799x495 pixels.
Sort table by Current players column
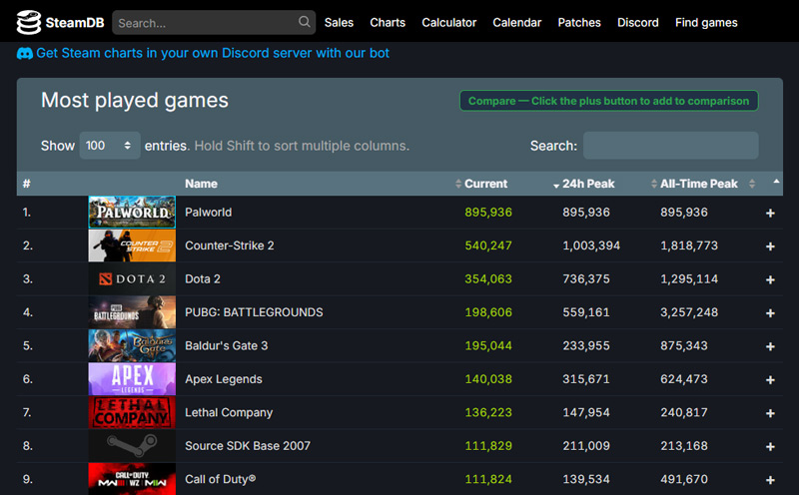485,184
